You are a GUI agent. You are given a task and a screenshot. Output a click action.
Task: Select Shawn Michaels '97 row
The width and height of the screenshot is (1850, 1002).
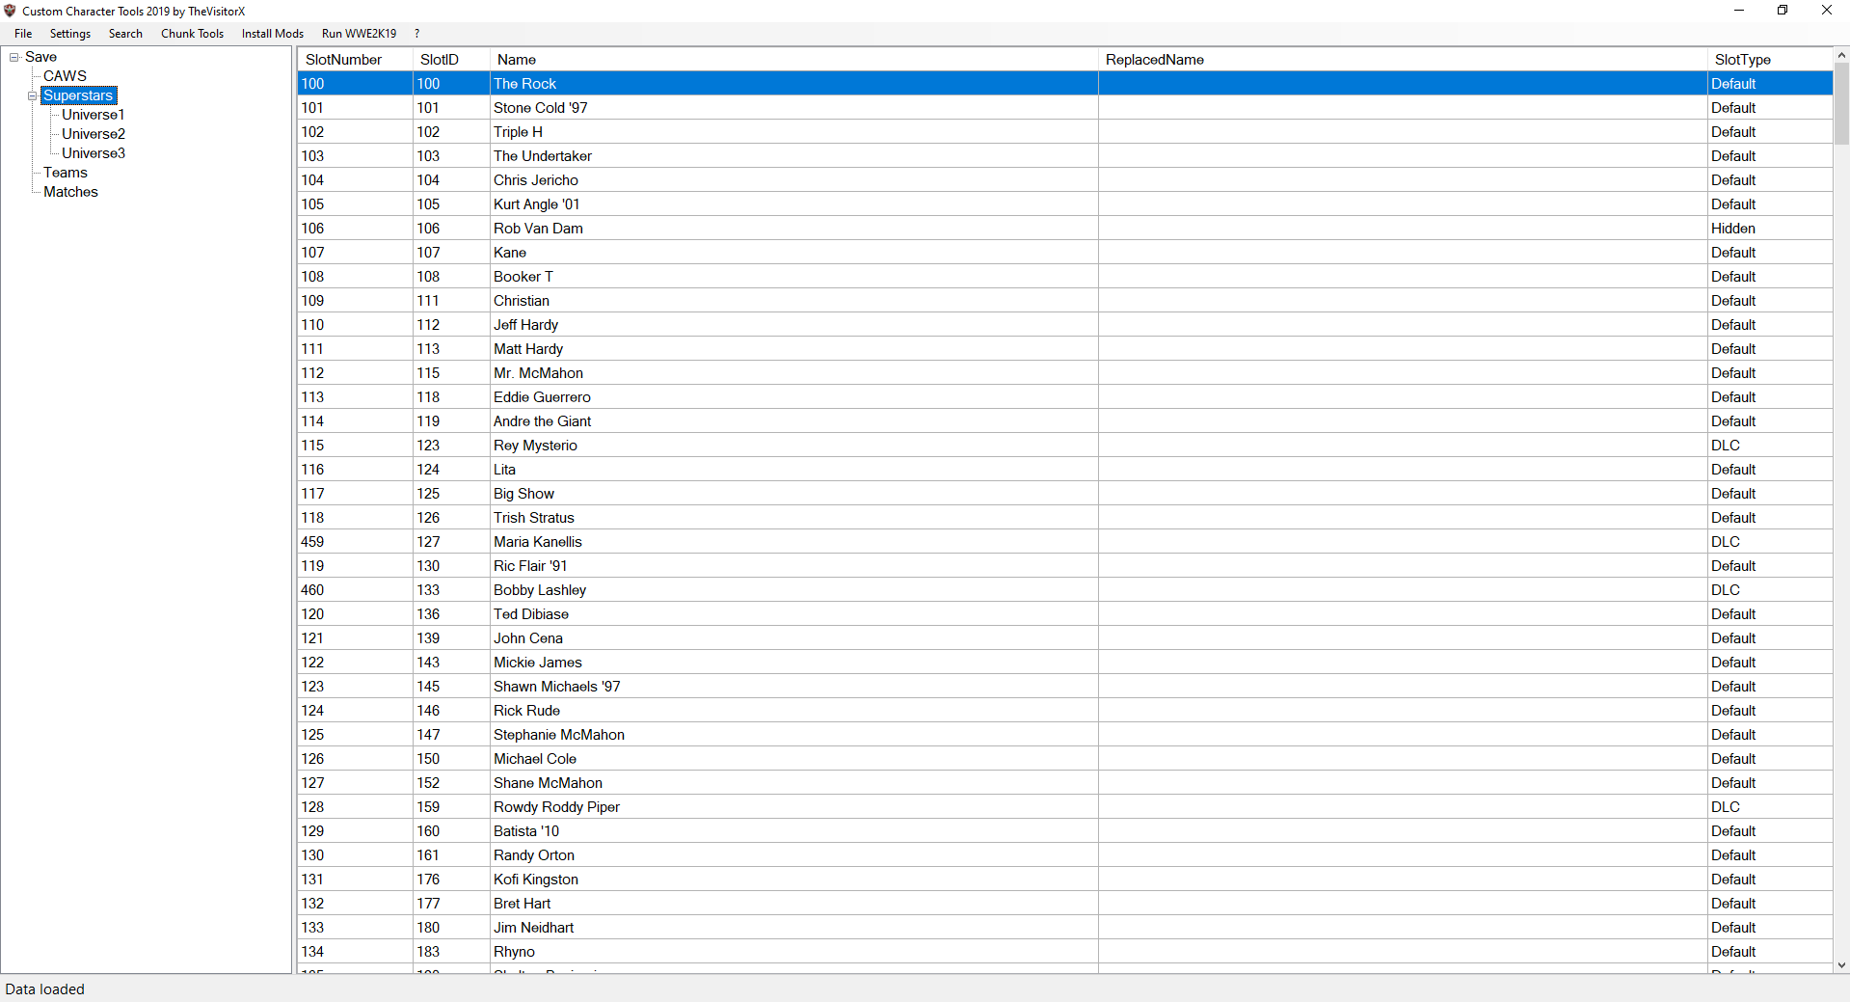pos(1064,687)
